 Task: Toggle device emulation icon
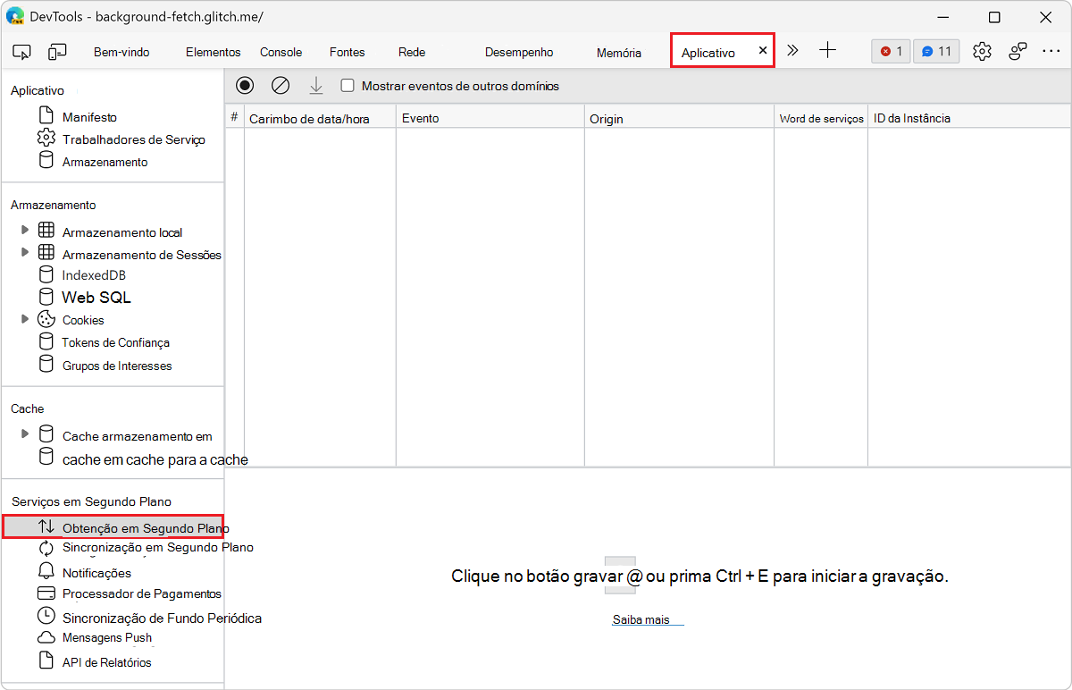(x=57, y=52)
